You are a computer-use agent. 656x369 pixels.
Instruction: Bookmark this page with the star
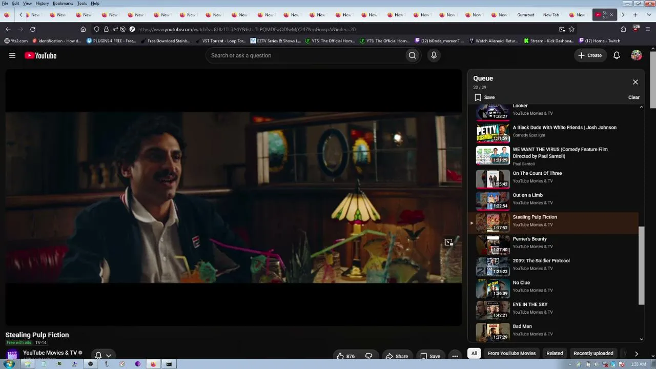point(571,29)
